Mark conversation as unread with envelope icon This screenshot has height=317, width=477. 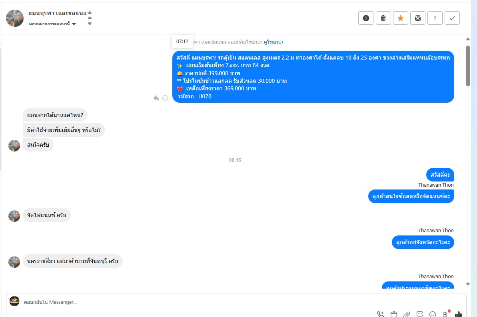[x=418, y=18]
